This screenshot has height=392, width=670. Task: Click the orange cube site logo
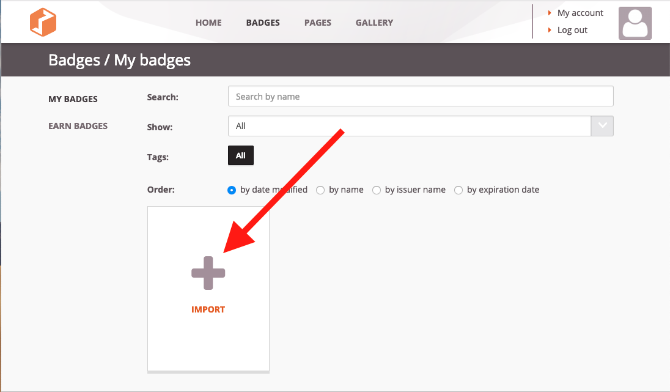point(43,22)
